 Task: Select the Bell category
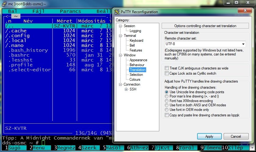pyautogui.click(x=132, y=45)
